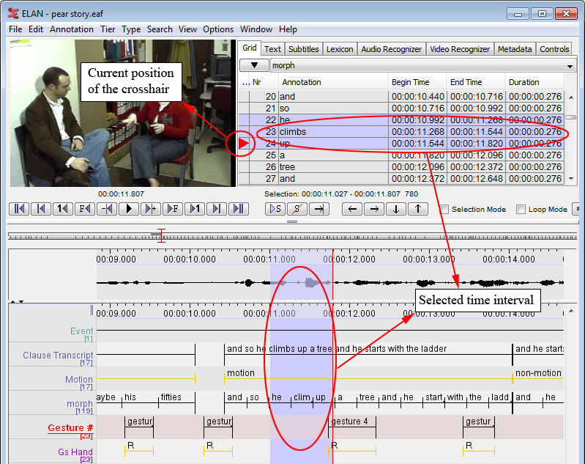
Task: Jump to the beginning of the media
Action: [x=20, y=209]
